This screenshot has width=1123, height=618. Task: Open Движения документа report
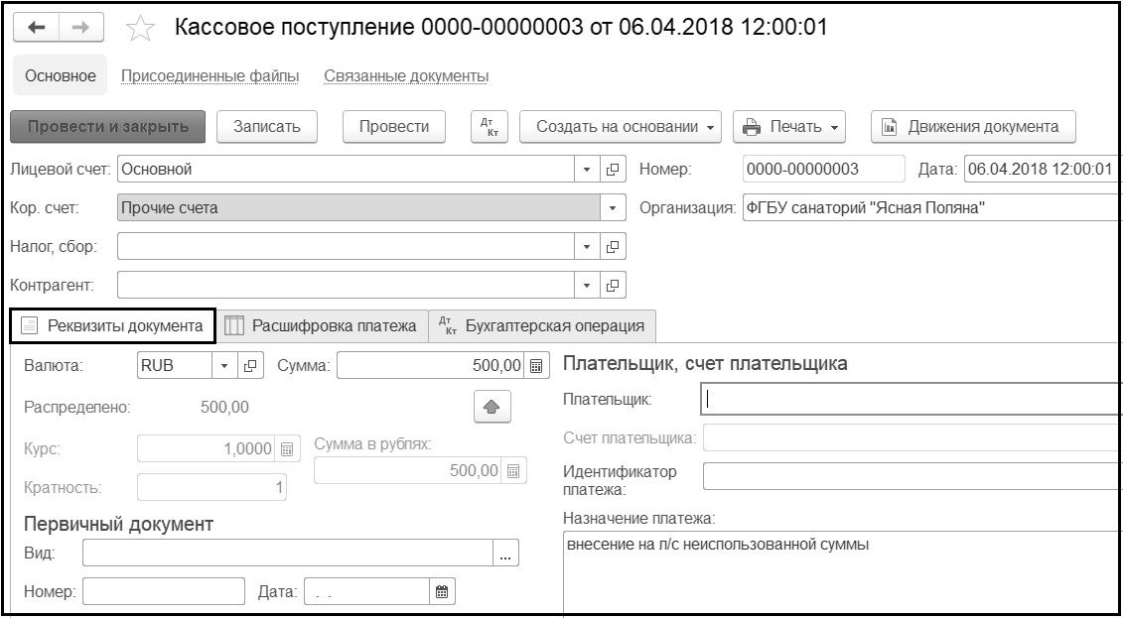point(973,127)
